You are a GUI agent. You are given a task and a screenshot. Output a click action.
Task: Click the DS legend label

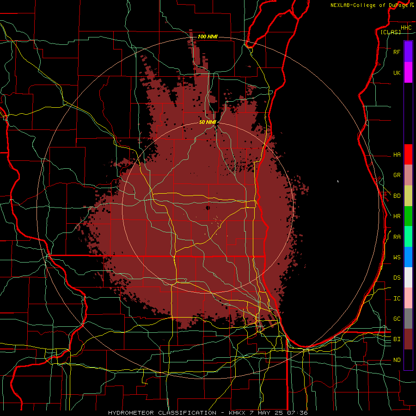(397, 277)
